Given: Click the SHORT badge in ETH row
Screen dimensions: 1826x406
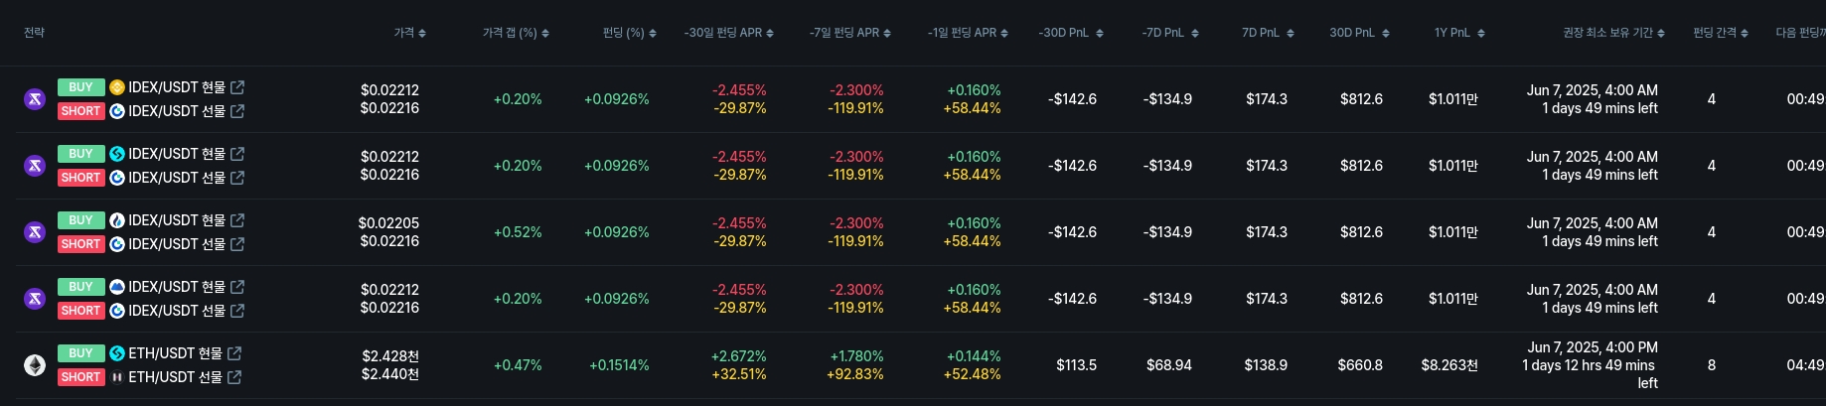Looking at the screenshot, I should pos(80,377).
